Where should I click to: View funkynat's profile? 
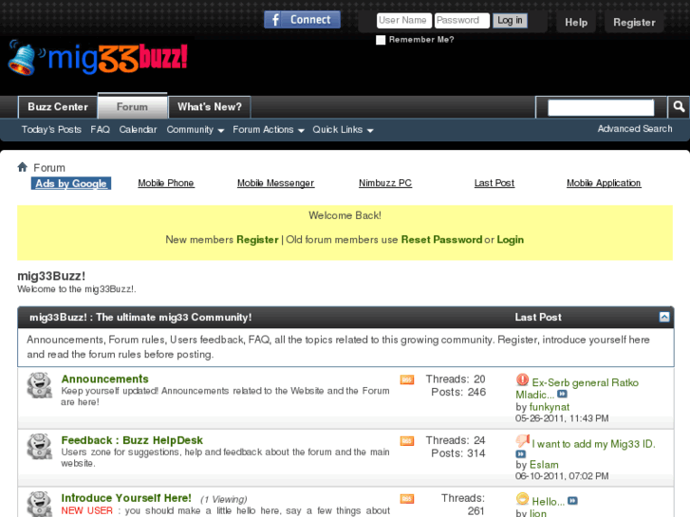(550, 407)
